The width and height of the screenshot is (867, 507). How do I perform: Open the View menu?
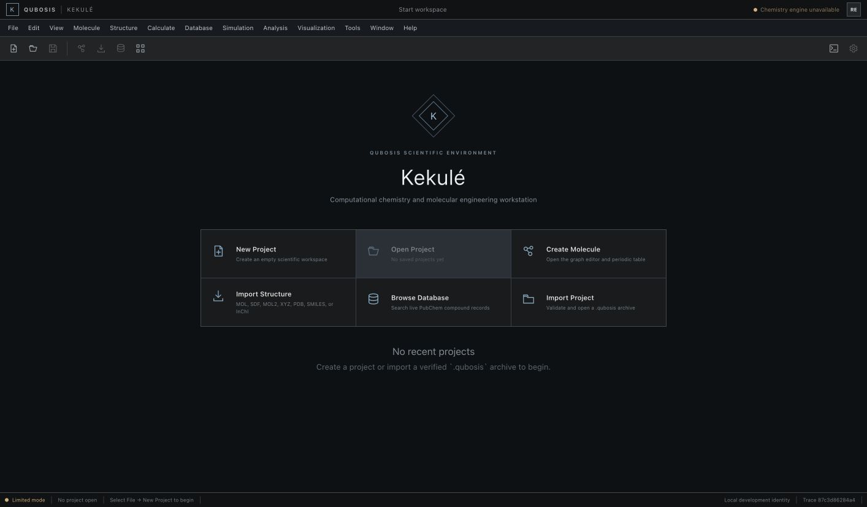tap(56, 28)
